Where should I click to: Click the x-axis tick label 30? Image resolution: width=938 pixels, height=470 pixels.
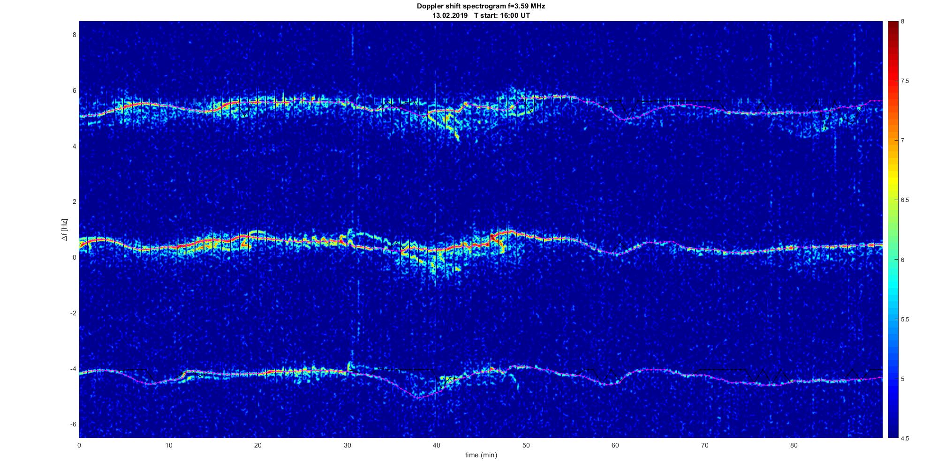tap(347, 445)
